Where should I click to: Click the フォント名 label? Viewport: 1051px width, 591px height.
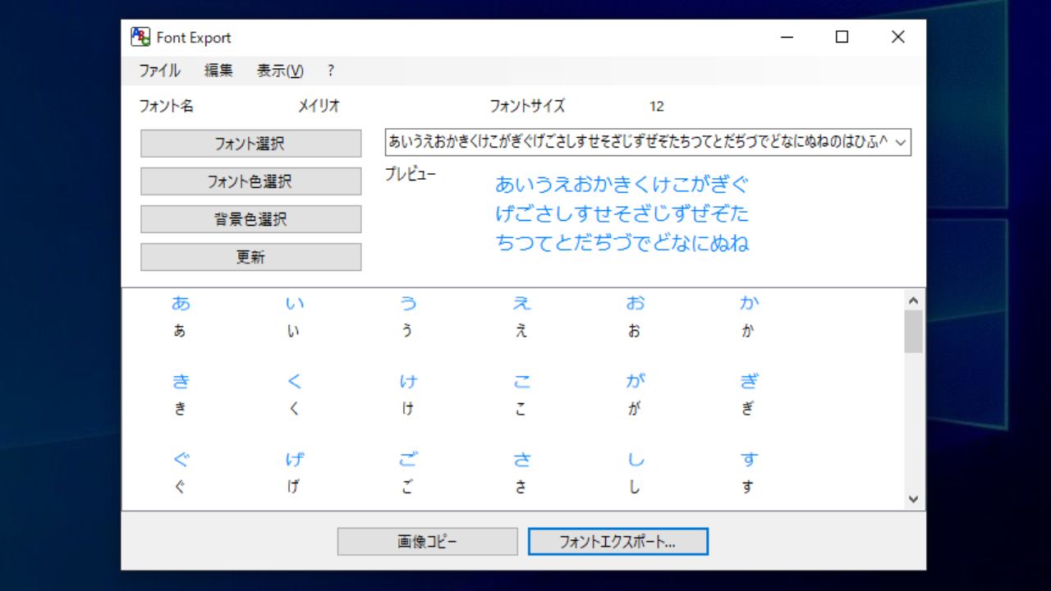click(x=166, y=106)
